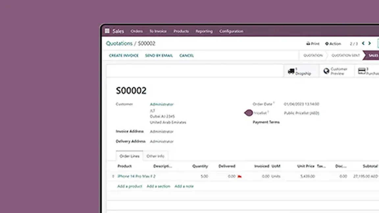The image size is (379, 213).
Task: Click subtotal 27,195.00 AED cell
Action: click(366, 176)
